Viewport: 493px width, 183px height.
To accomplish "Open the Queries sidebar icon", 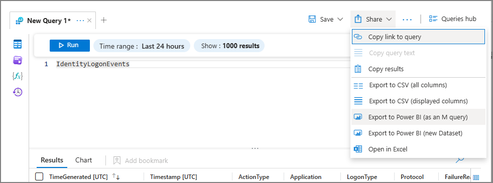I will [18, 60].
